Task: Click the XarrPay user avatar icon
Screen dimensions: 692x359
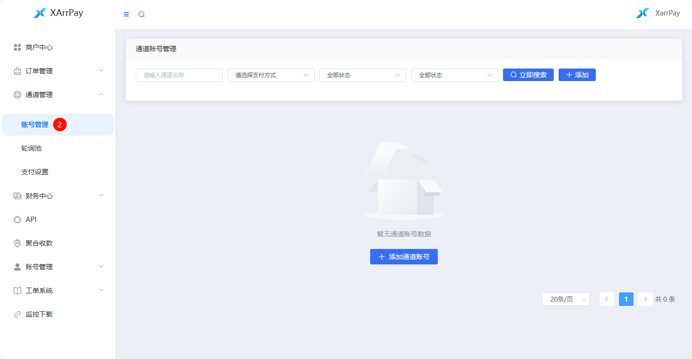Action: click(x=642, y=13)
